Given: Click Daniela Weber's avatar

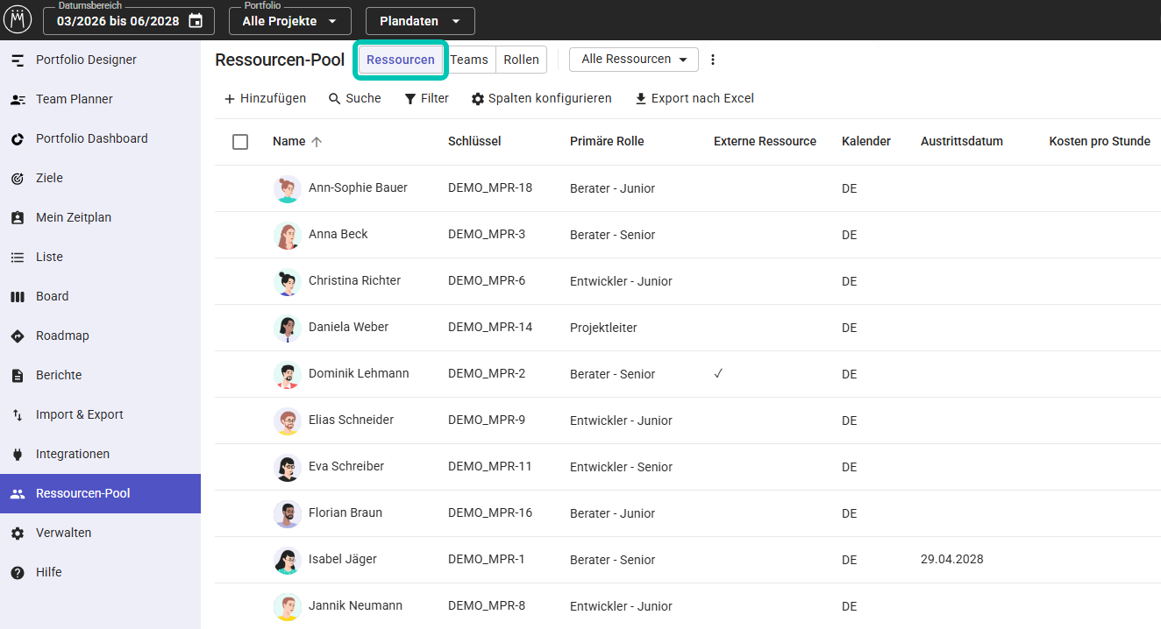Looking at the screenshot, I should pos(288,328).
